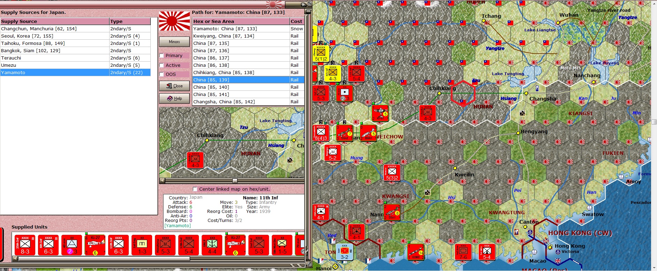Select the 6th Inf 6-3 supplied unit
The width and height of the screenshot is (657, 271).
click(x=48, y=245)
